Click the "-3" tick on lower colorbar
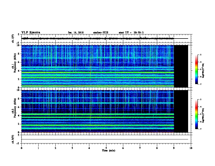Viewport: 215px width, 166px height. point(200,100)
